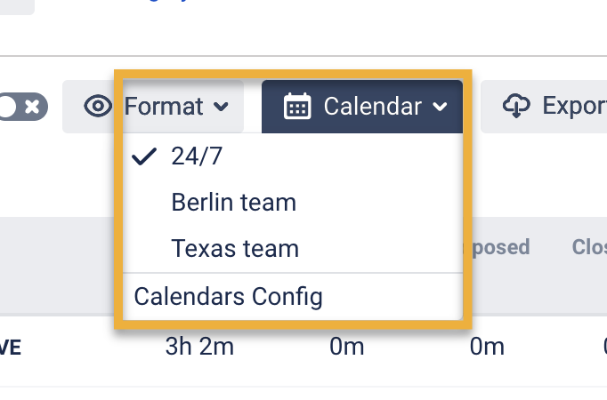The height and width of the screenshot is (400, 607).
Task: Open the Format dropdown label
Action: coord(164,108)
